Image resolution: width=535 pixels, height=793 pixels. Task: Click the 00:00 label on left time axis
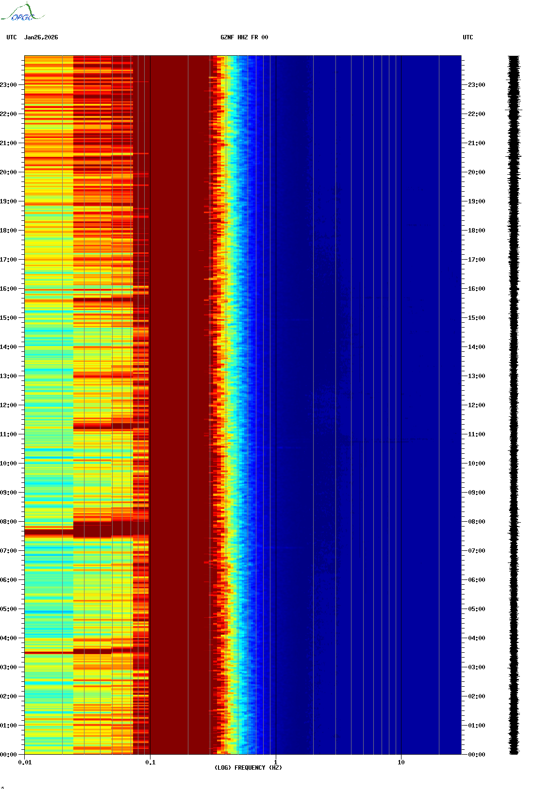click(x=8, y=755)
